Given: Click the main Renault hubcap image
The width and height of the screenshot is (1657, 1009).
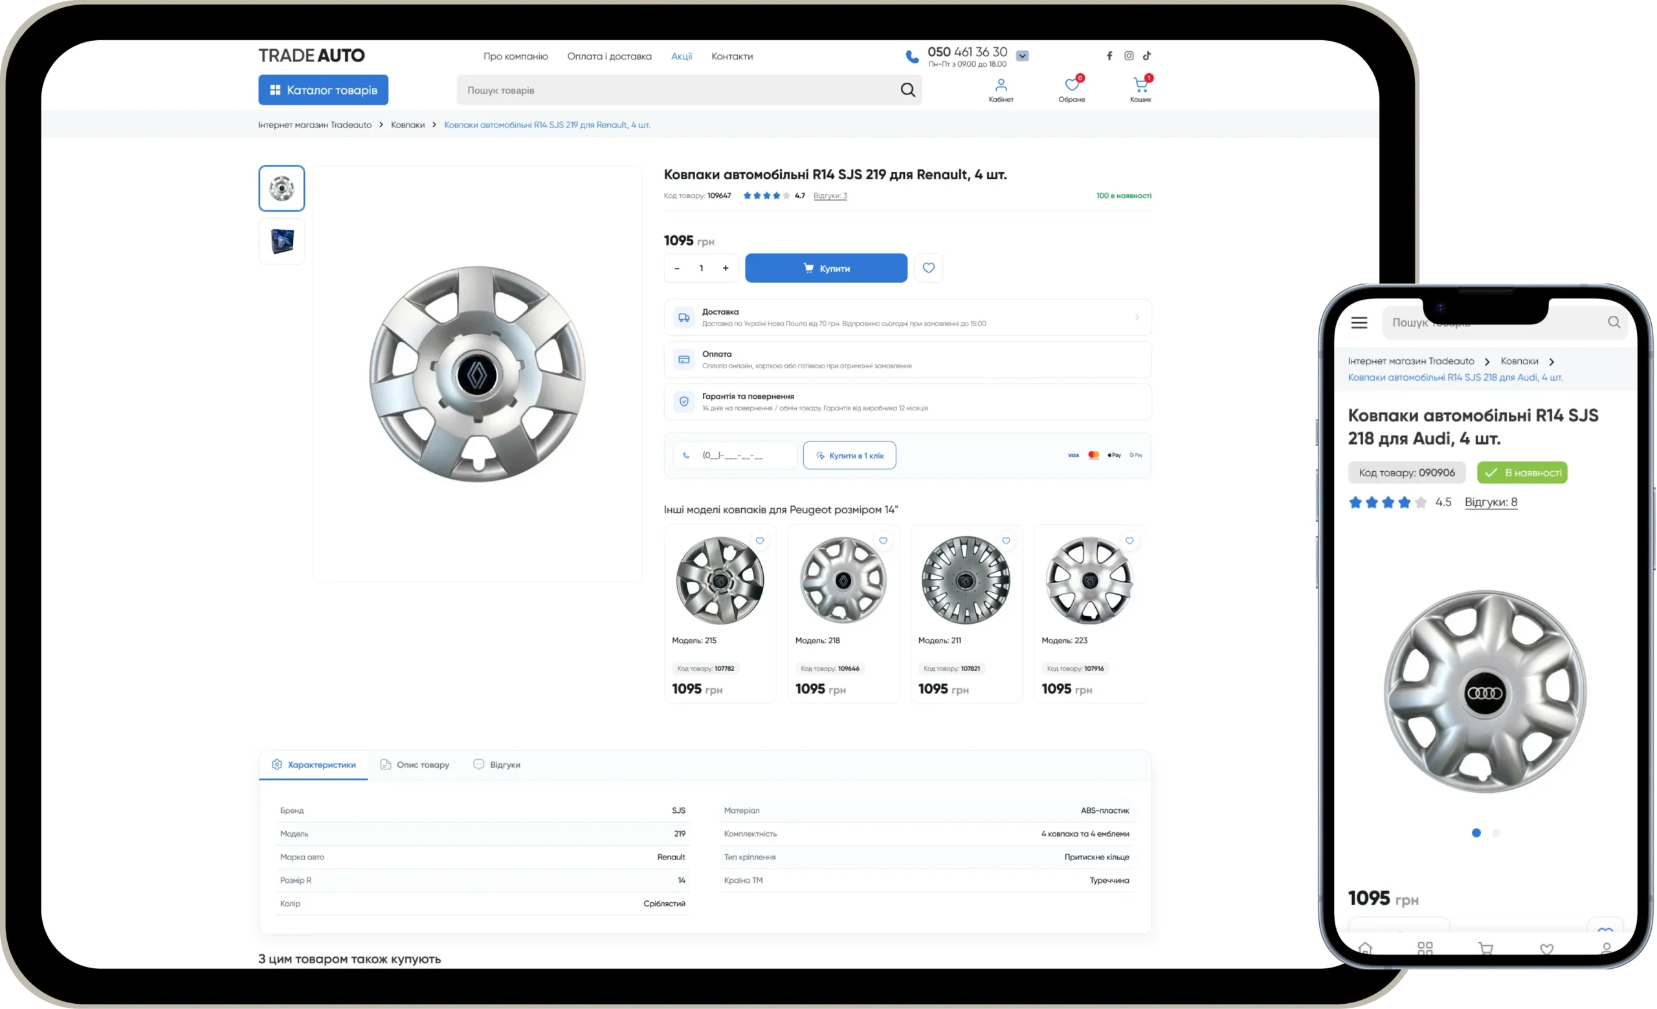Looking at the screenshot, I should [478, 373].
